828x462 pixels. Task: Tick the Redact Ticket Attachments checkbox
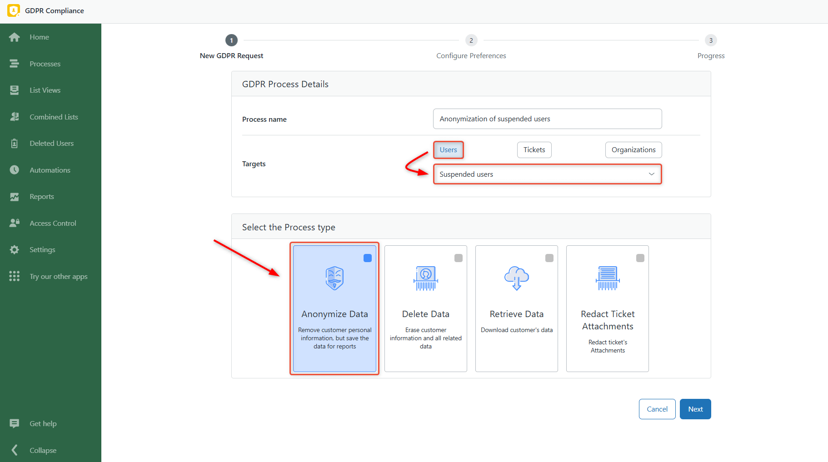pyautogui.click(x=640, y=258)
